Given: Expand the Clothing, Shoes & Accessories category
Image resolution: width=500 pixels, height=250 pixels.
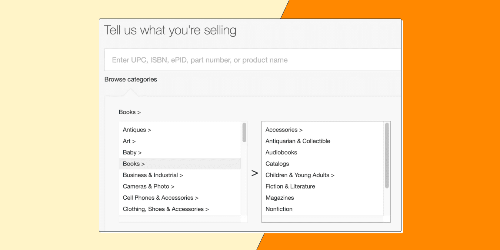Looking at the screenshot, I should pyautogui.click(x=165, y=209).
